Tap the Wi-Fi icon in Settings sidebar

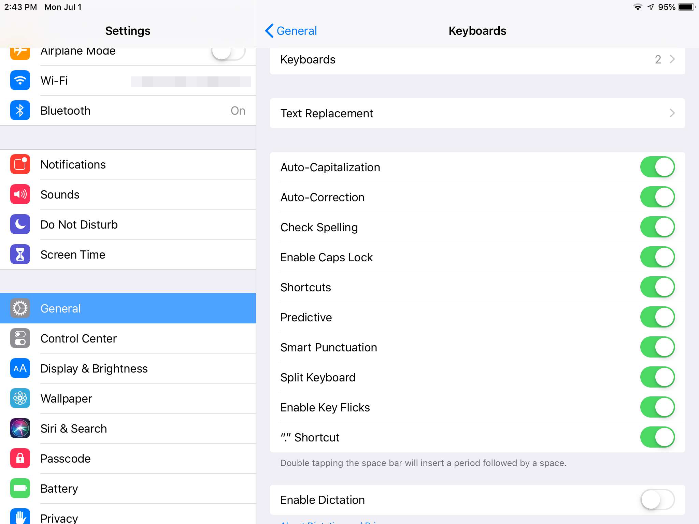pos(20,81)
